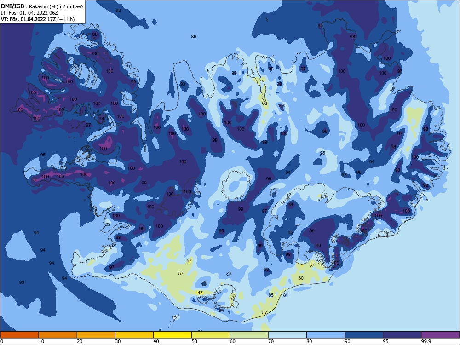
Task: Select the 80–90% light blue legend swatch
Action: click(x=326, y=335)
